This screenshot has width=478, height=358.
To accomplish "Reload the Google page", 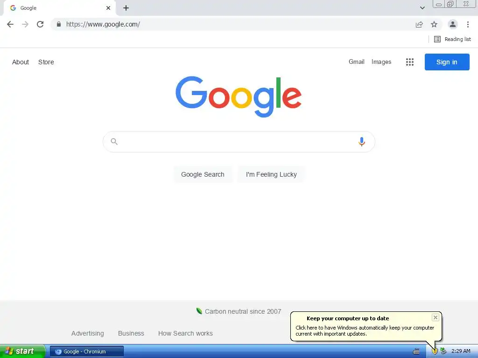I will [x=40, y=24].
